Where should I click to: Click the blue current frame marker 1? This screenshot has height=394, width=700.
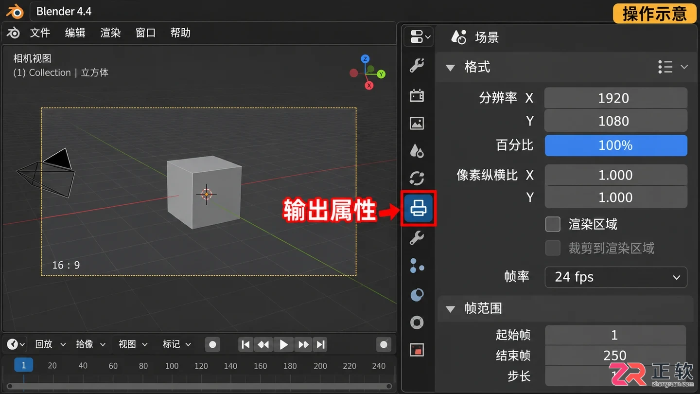tap(23, 365)
